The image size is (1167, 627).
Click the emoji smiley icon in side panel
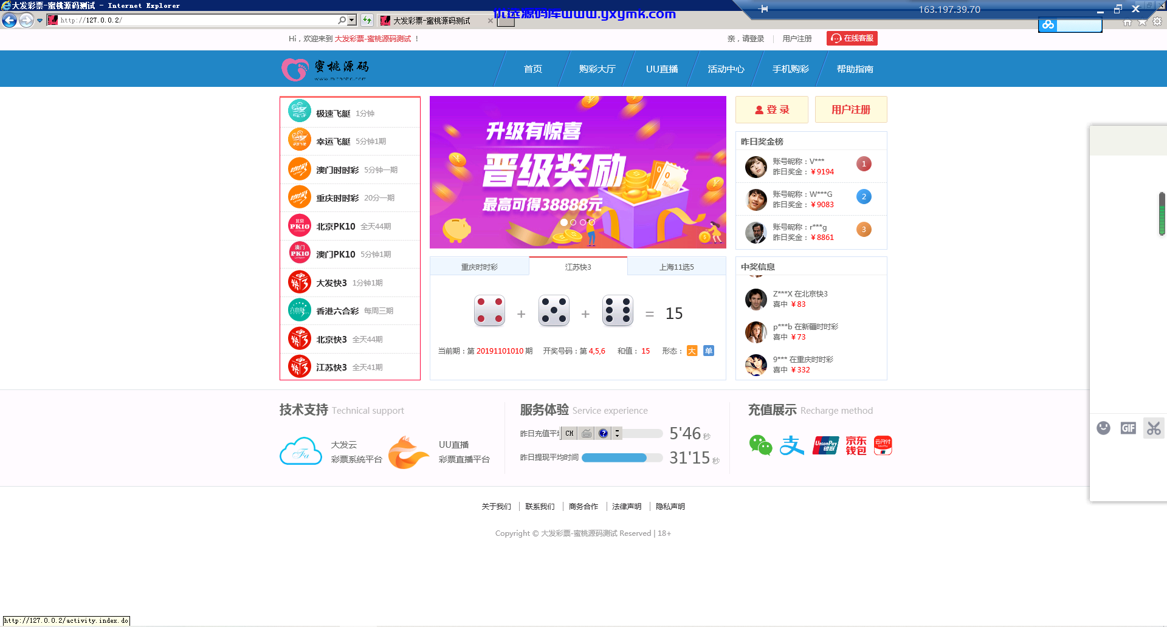tap(1103, 428)
